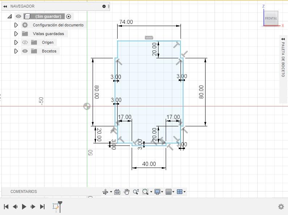This screenshot has height=215, width=288.
Task: Open the Viewports dropdown arrow
Action: click(x=185, y=192)
